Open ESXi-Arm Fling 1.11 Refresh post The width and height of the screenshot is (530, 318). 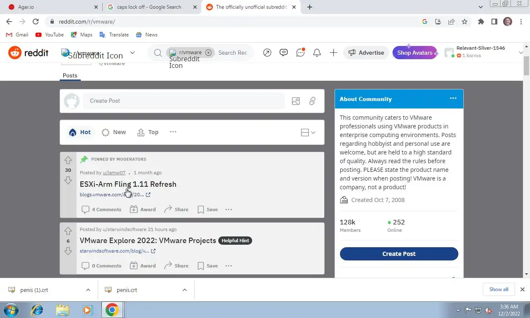[128, 184]
